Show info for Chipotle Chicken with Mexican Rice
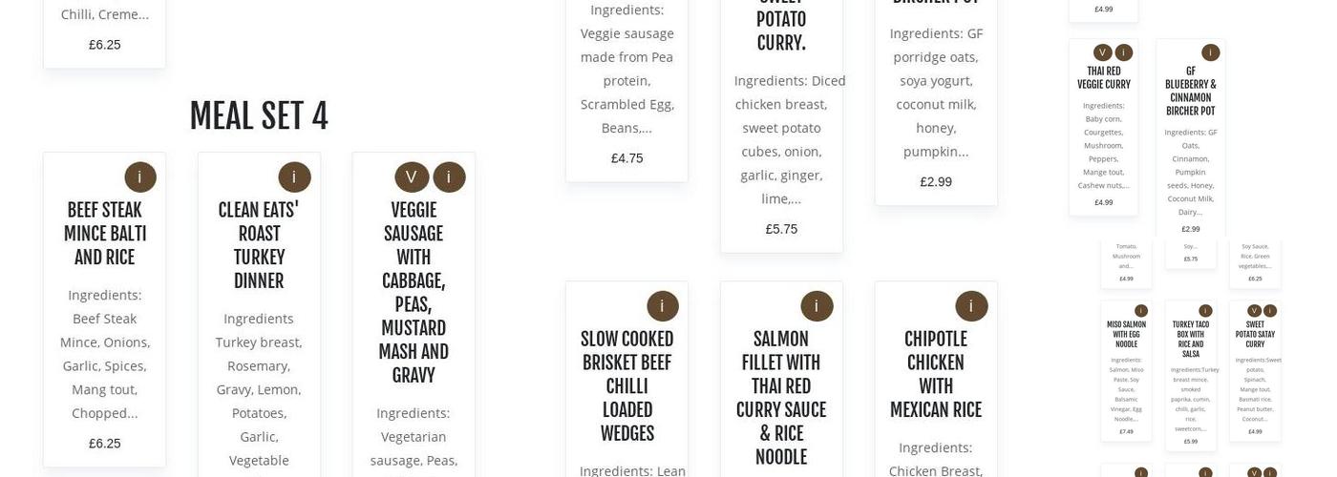 click(x=971, y=306)
